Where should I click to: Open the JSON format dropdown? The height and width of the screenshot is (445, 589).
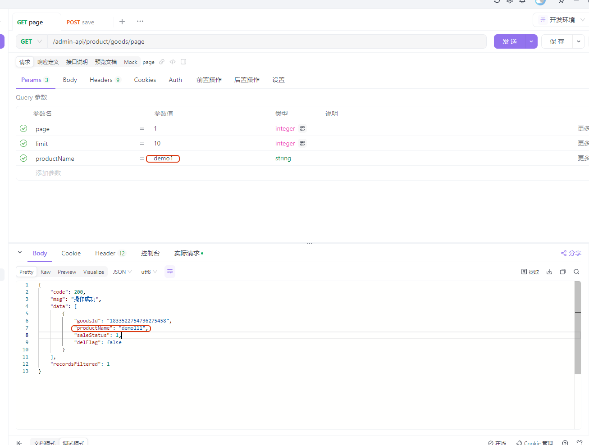pyautogui.click(x=122, y=272)
